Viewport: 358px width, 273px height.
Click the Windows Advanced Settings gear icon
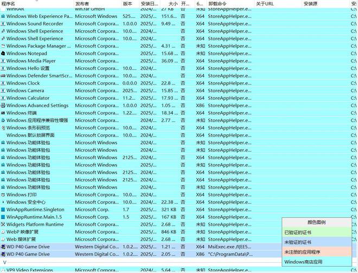(x=3, y=106)
